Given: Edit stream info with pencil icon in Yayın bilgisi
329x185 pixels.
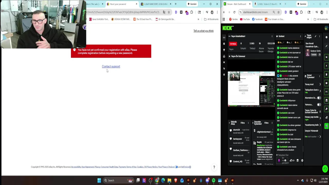Looking at the screenshot, I should 315,36.
